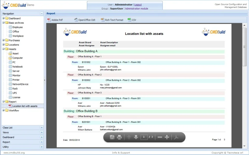Open the Computer superclass
This screenshot has height=155, width=249.
pos(17,58)
